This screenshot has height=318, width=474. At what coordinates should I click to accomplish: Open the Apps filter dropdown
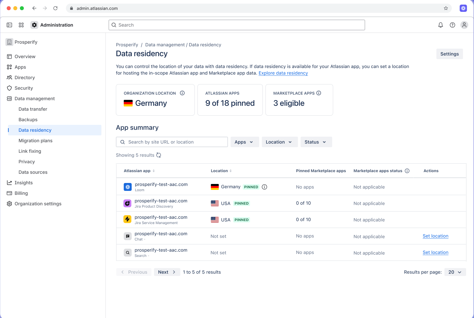click(x=245, y=142)
